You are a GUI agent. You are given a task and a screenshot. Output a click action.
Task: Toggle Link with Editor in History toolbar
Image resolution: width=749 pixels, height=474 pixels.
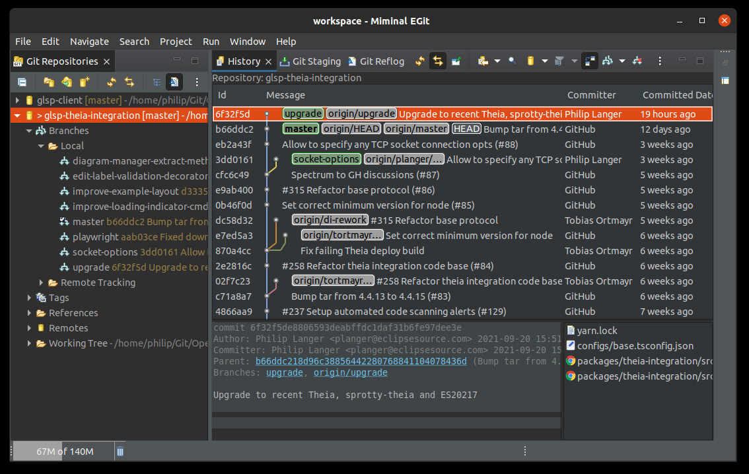point(437,61)
